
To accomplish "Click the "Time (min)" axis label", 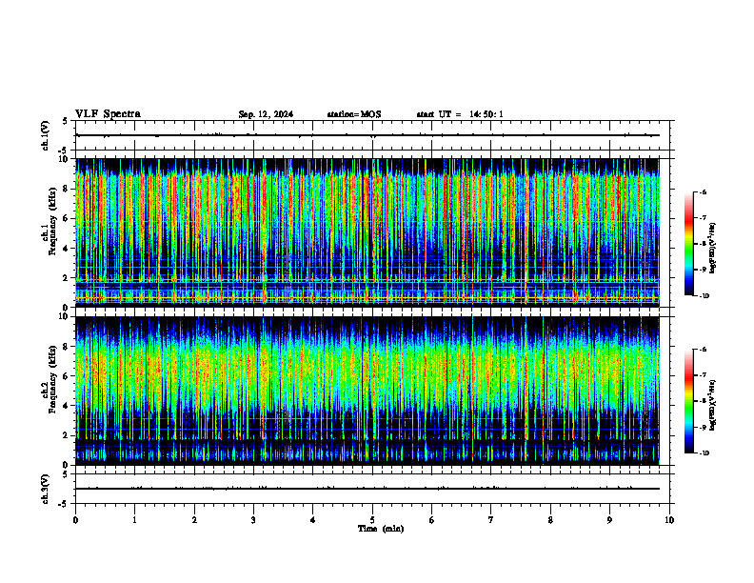I will point(381,529).
